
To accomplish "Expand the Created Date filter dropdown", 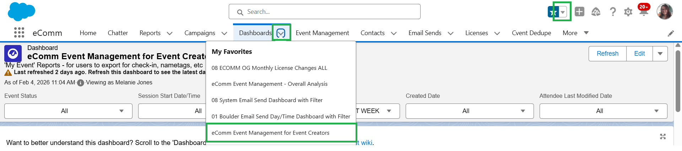I will coord(469,111).
